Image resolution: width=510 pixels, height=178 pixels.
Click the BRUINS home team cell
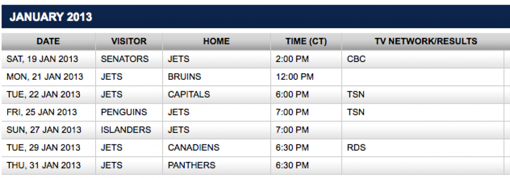[184, 77]
